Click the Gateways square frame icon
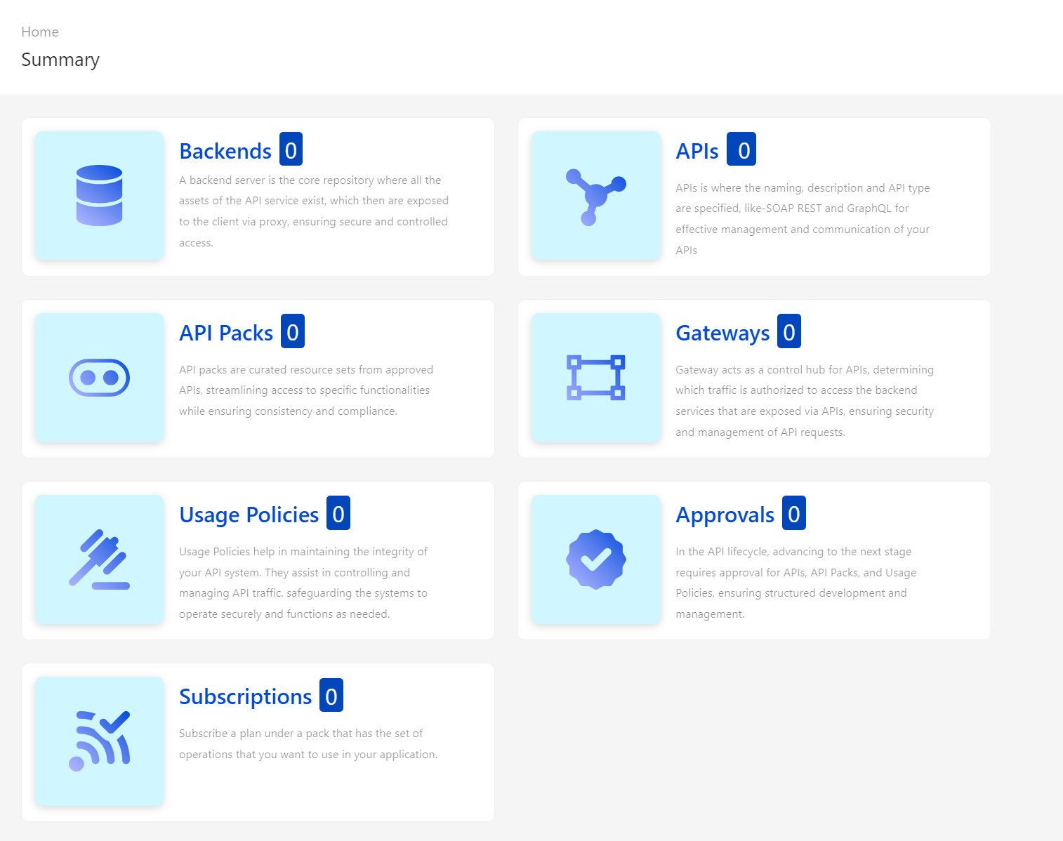Image resolution: width=1063 pixels, height=841 pixels. point(595,378)
